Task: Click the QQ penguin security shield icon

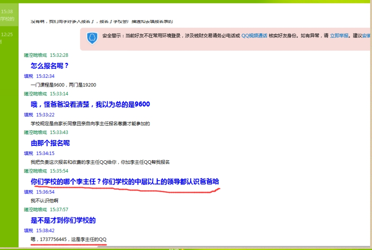Action: (92, 38)
